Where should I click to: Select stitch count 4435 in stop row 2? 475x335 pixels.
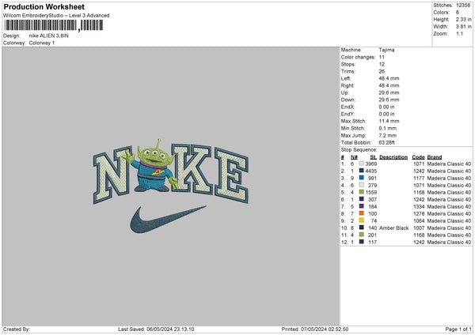371,171
